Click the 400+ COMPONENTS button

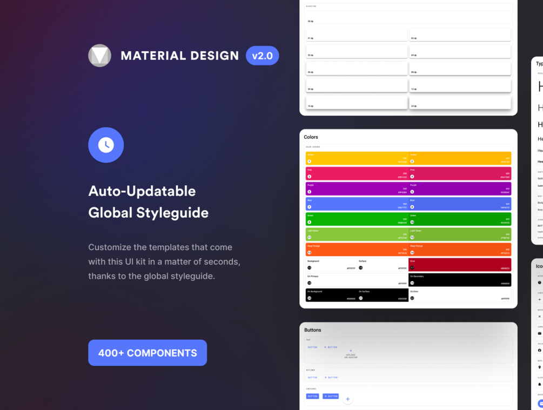148,353
